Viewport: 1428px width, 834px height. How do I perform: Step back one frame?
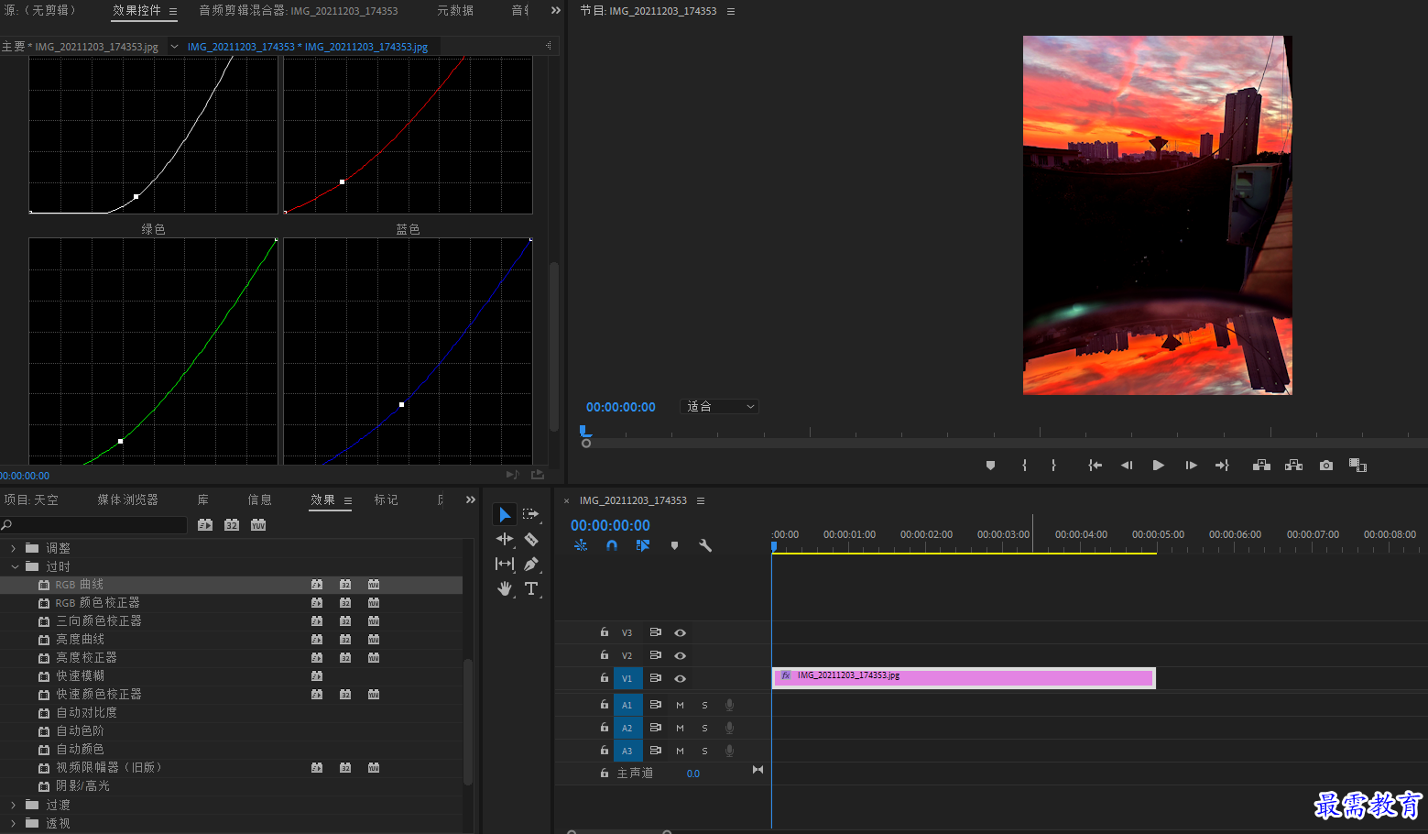[1127, 466]
